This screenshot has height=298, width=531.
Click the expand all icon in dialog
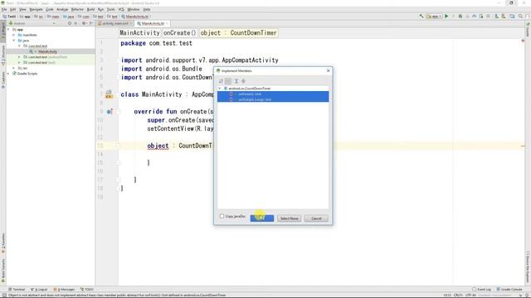click(236, 81)
